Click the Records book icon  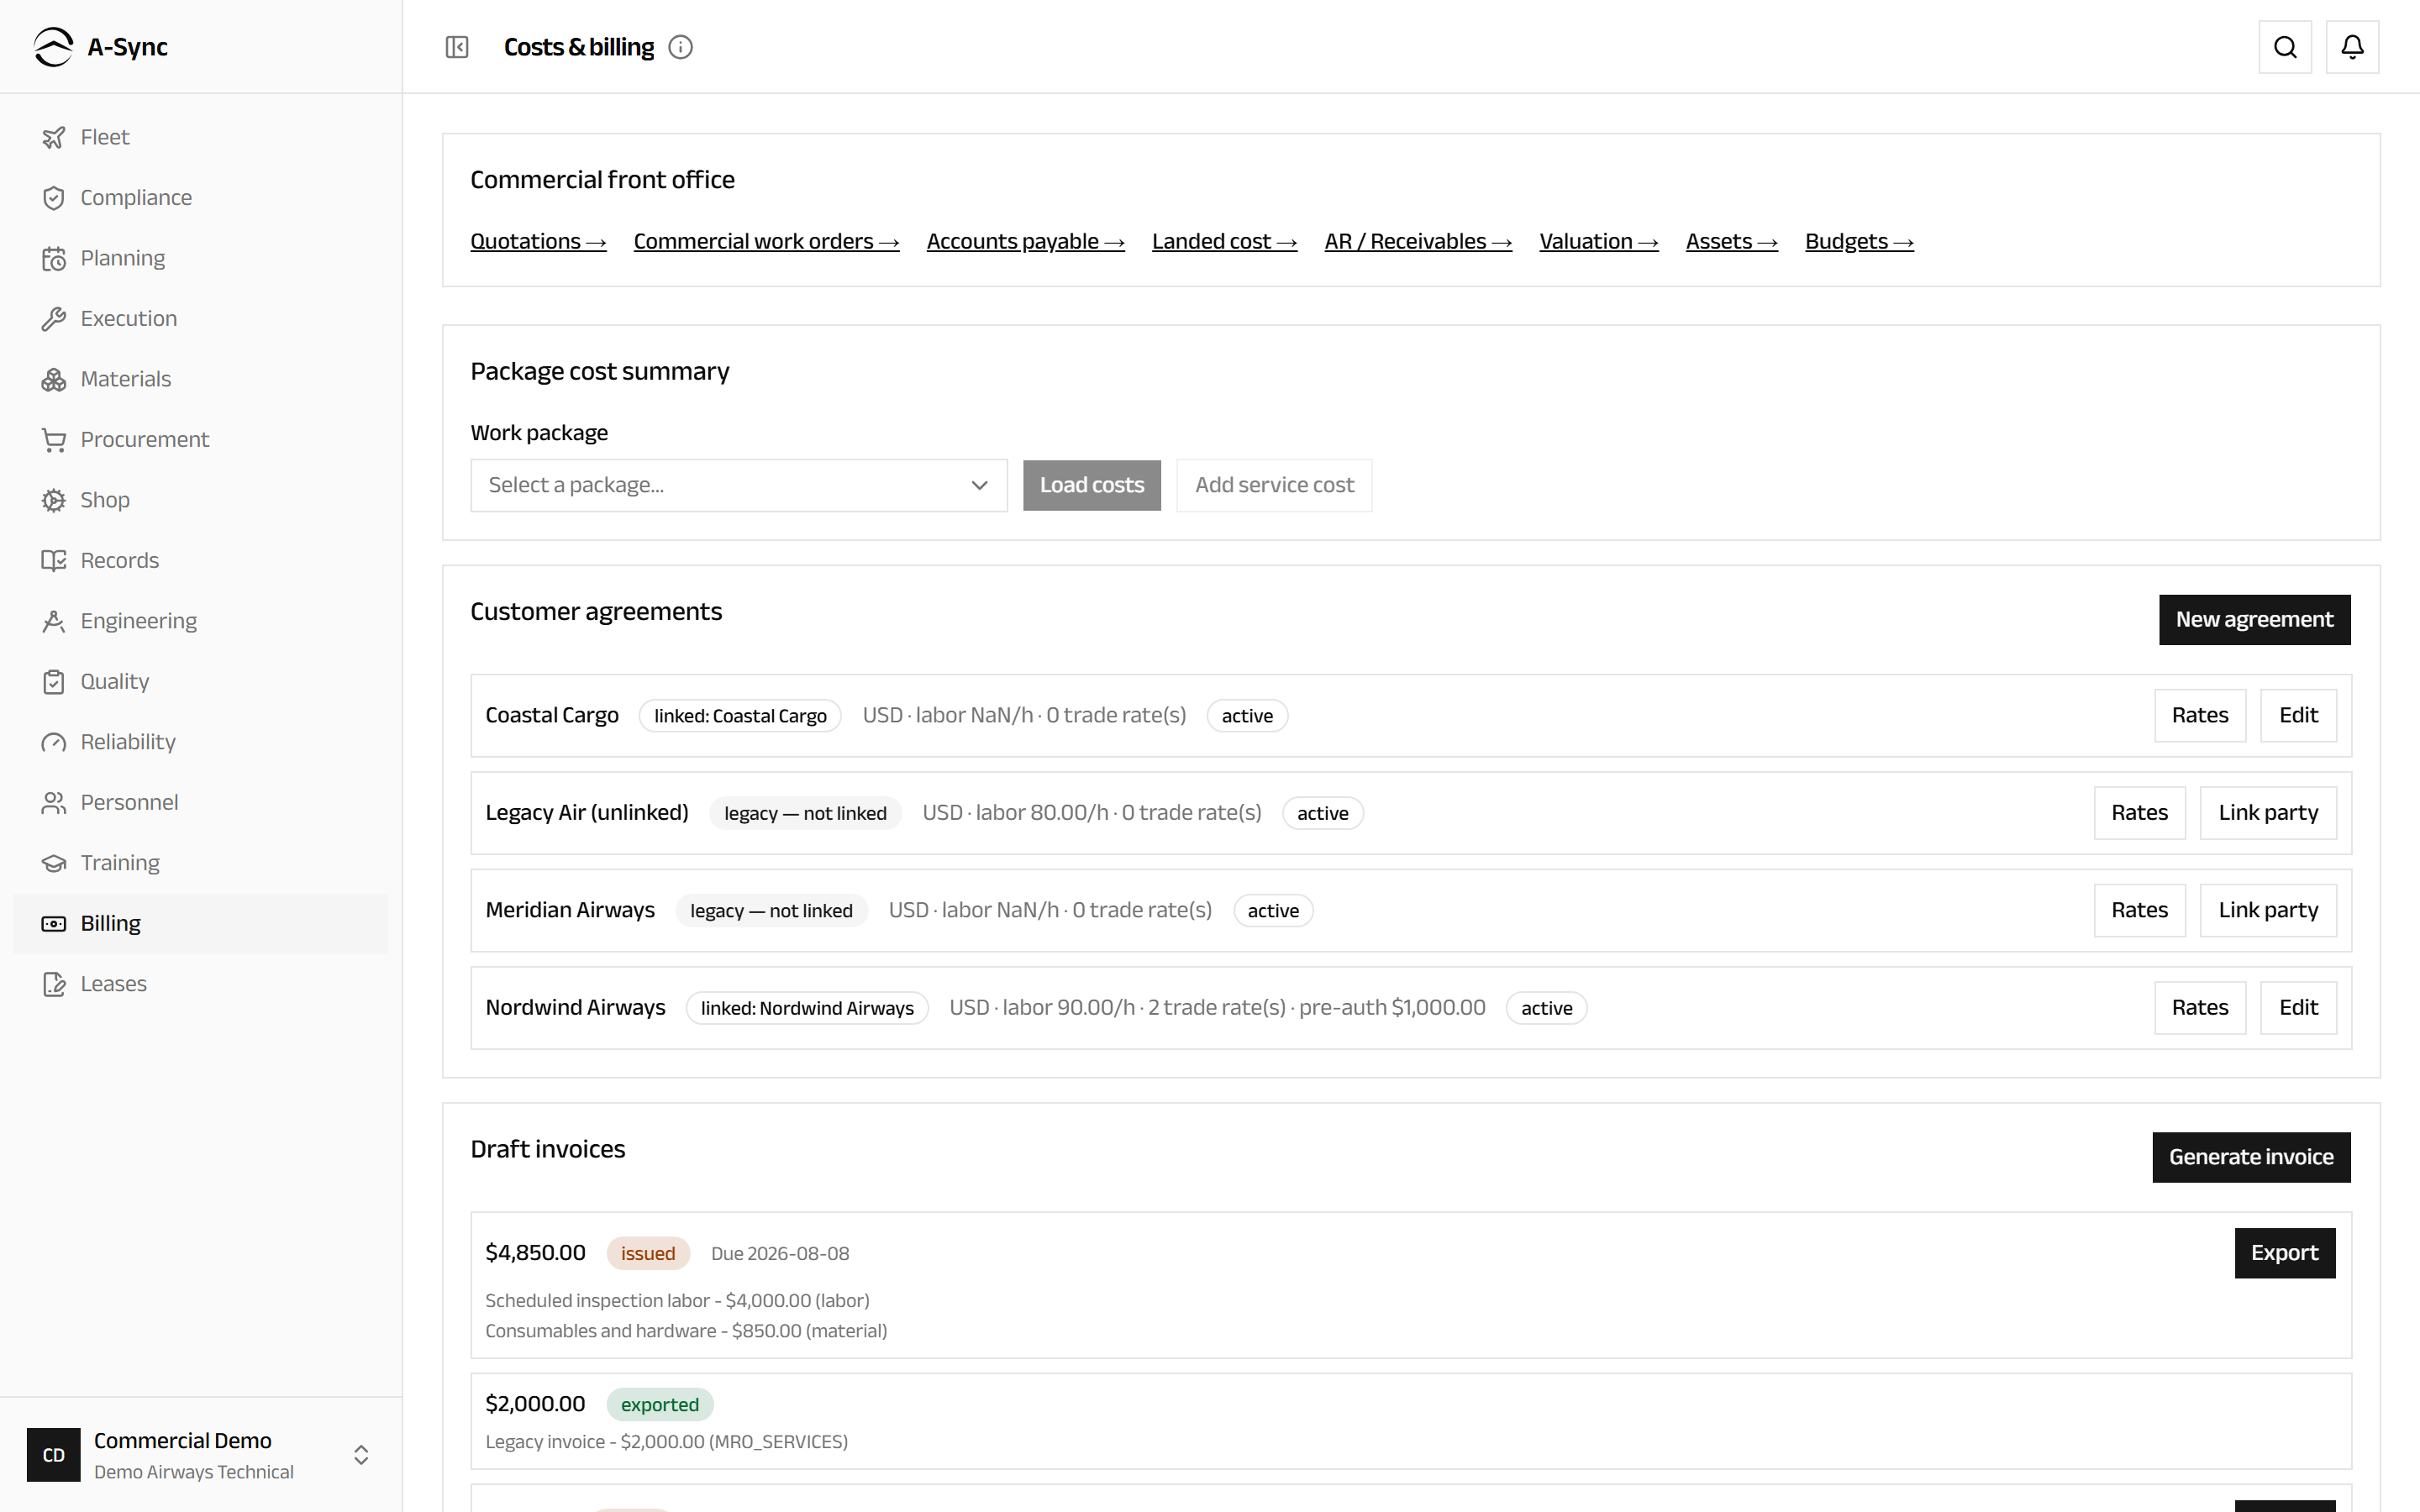[x=54, y=561]
